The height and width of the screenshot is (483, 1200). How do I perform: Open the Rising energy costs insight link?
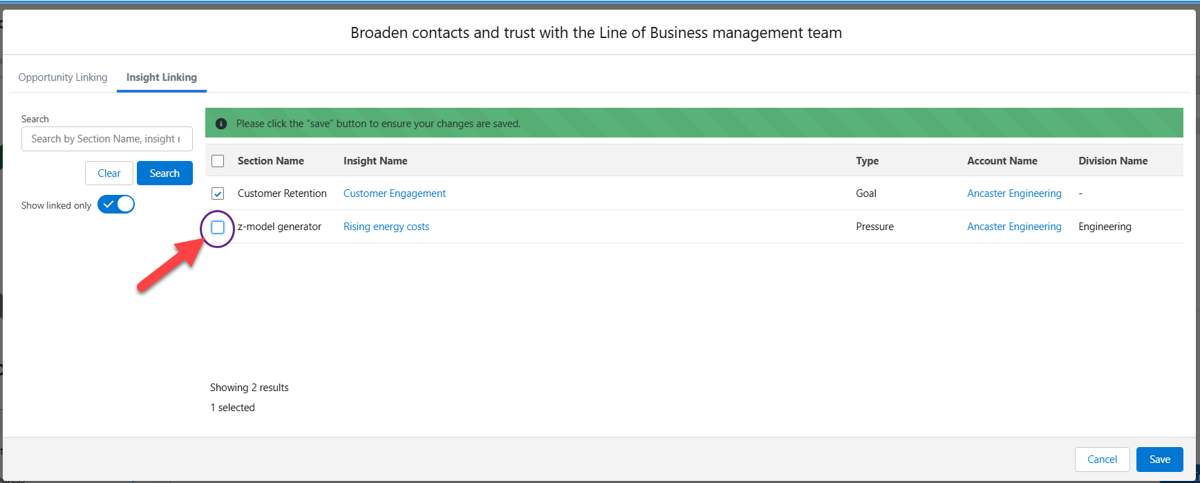pos(386,227)
